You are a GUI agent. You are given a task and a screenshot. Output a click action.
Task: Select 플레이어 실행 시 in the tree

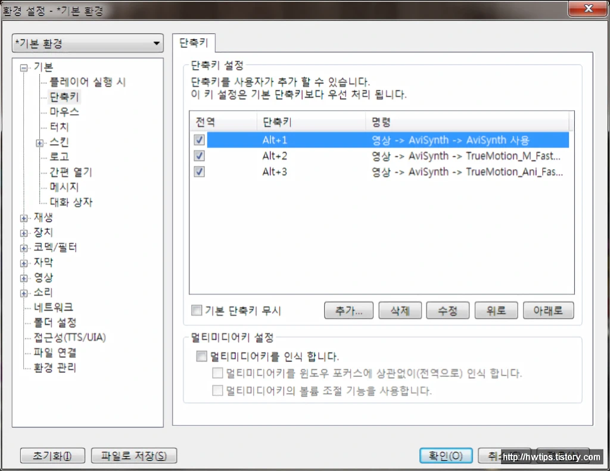tap(88, 82)
